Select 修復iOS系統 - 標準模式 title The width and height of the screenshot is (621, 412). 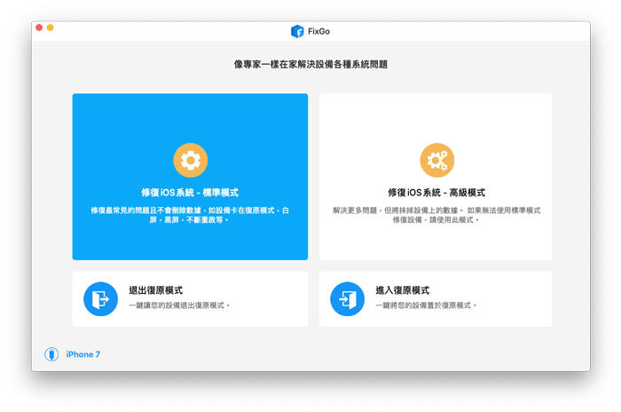(x=190, y=193)
